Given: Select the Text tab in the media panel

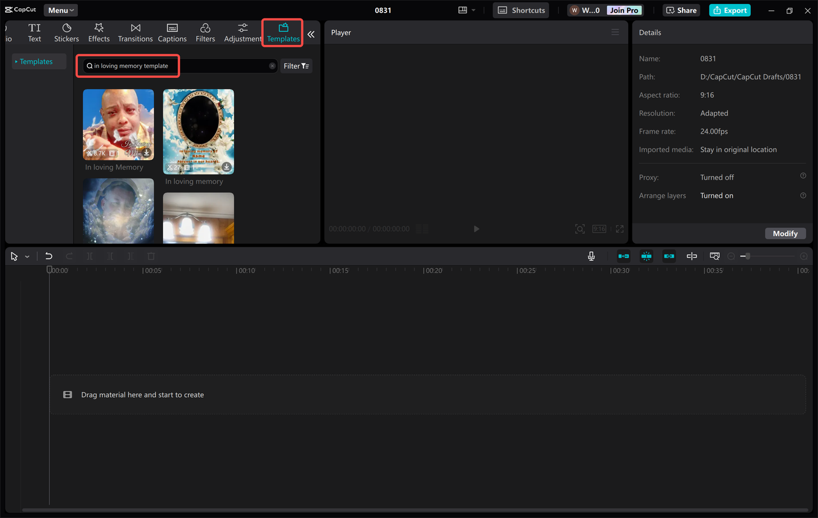Looking at the screenshot, I should pyautogui.click(x=34, y=32).
